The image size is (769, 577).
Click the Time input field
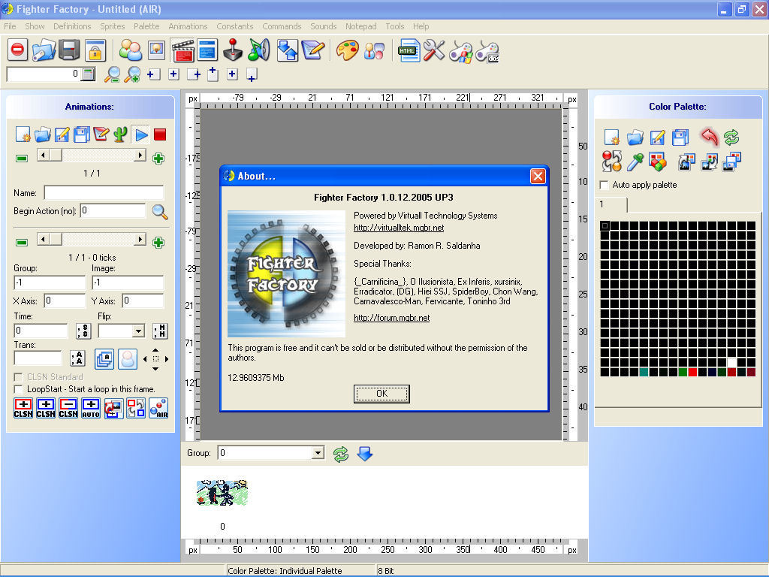tap(41, 331)
